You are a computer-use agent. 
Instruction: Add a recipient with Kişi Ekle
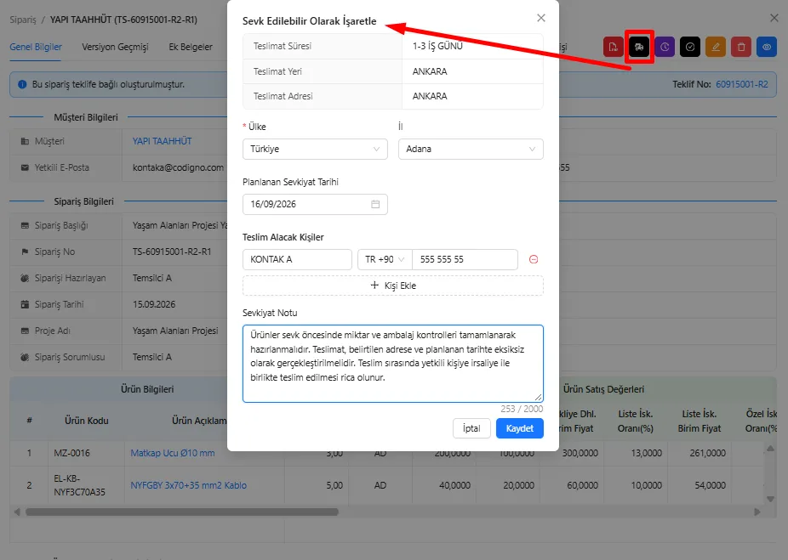coord(393,286)
